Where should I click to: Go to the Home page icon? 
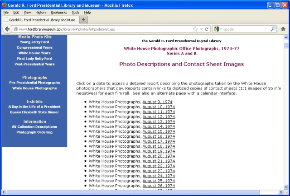283,29
